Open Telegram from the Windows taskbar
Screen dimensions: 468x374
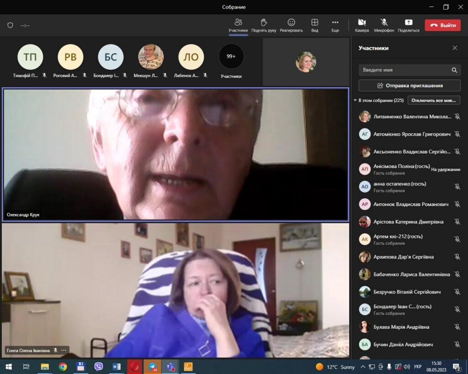152,366
